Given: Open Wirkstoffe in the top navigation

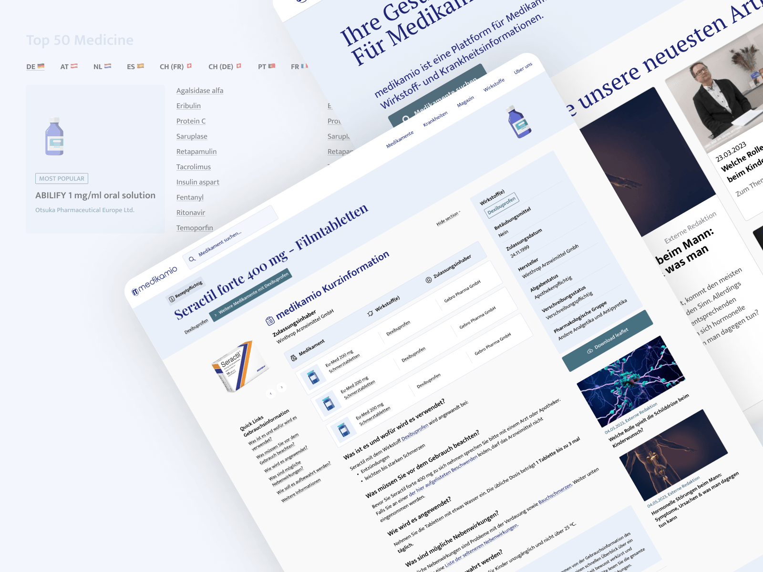Looking at the screenshot, I should tap(494, 85).
